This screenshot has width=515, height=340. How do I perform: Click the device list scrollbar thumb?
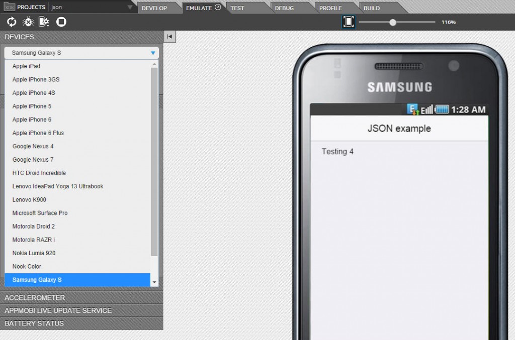tap(154, 162)
